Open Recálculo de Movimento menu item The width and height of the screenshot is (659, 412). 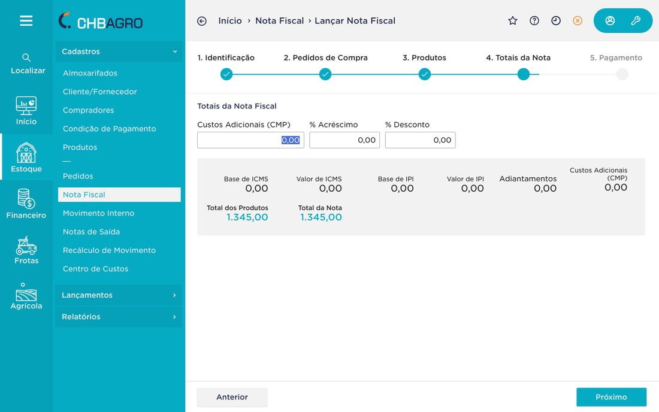pyautogui.click(x=109, y=250)
